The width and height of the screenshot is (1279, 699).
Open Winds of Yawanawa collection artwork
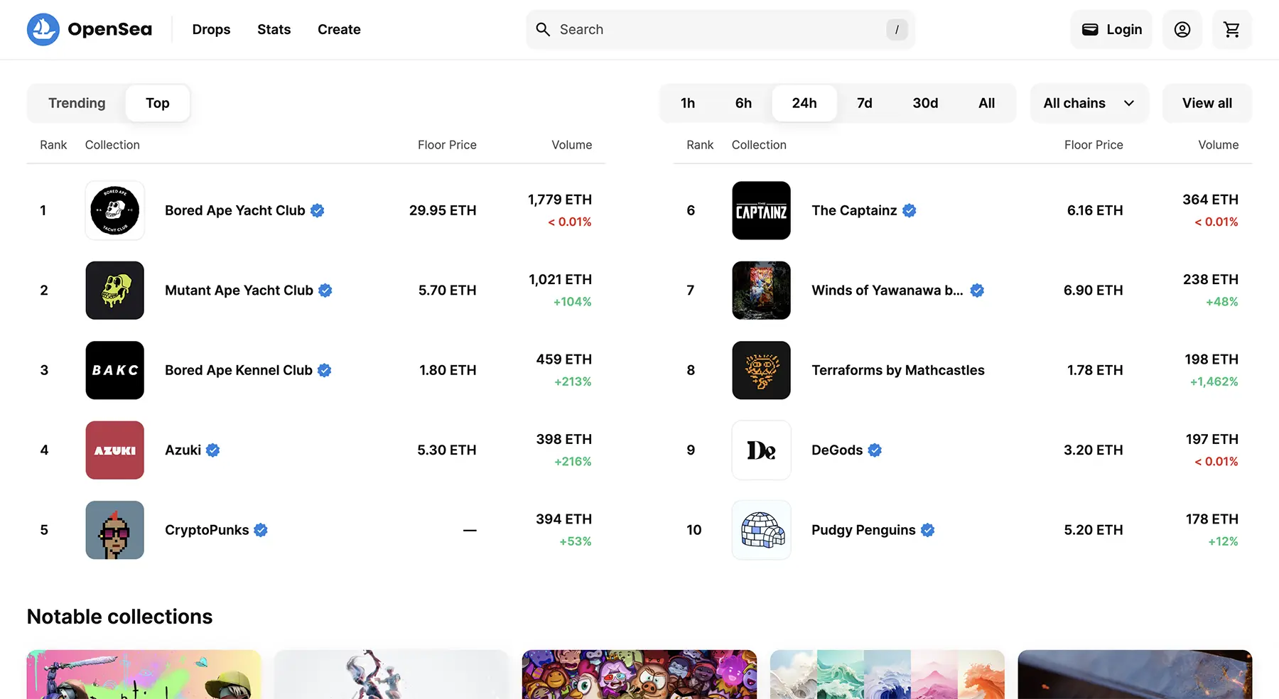point(762,291)
